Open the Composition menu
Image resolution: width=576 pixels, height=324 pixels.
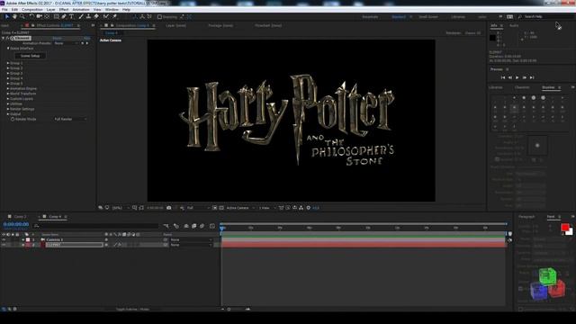pos(32,10)
